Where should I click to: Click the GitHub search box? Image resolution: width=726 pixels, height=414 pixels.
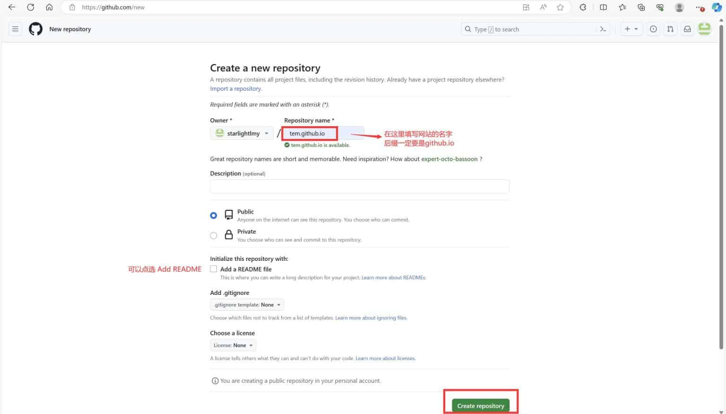528,29
